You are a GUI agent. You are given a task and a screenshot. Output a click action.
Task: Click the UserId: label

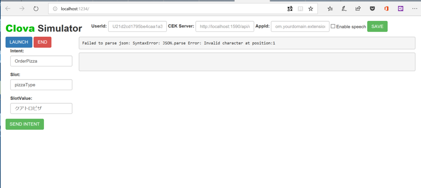pos(99,26)
